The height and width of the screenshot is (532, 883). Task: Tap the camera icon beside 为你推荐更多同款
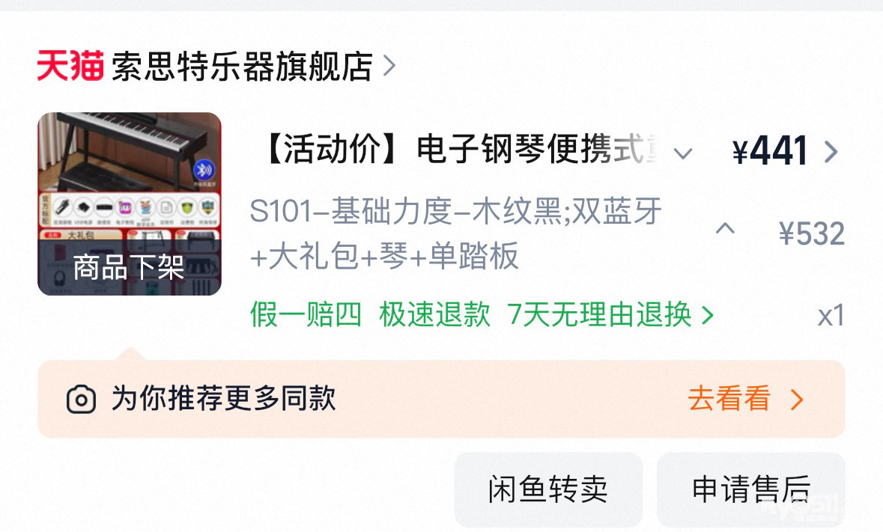point(81,400)
